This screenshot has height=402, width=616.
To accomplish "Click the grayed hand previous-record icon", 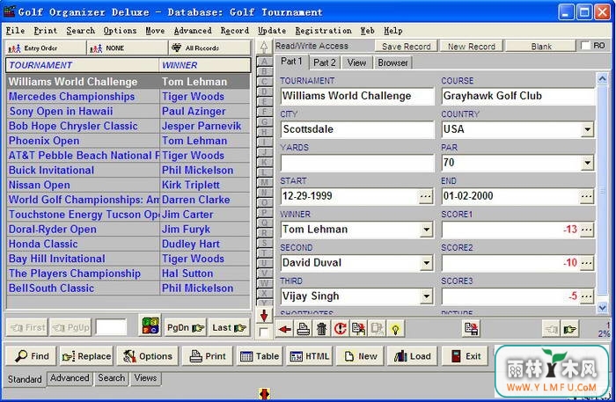I will (551, 329).
